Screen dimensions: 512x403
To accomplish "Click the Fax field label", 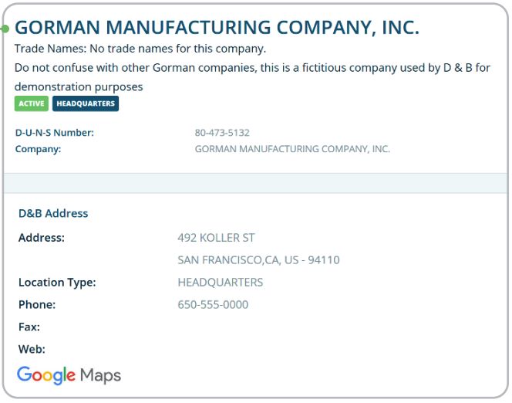I will [29, 327].
